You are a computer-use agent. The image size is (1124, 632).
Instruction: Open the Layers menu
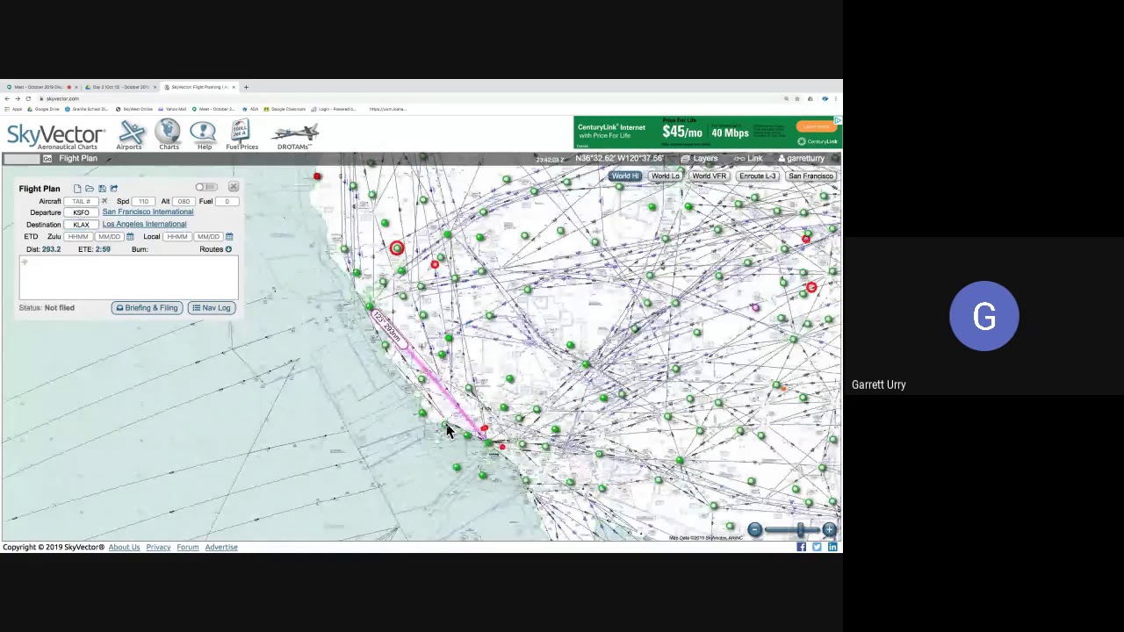click(x=699, y=159)
